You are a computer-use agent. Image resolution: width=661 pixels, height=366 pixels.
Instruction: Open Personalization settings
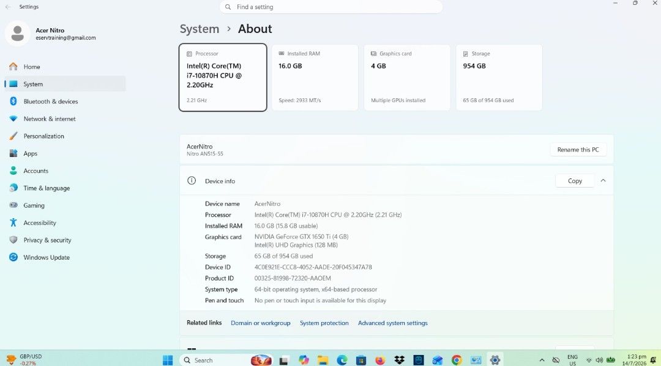coord(65,136)
